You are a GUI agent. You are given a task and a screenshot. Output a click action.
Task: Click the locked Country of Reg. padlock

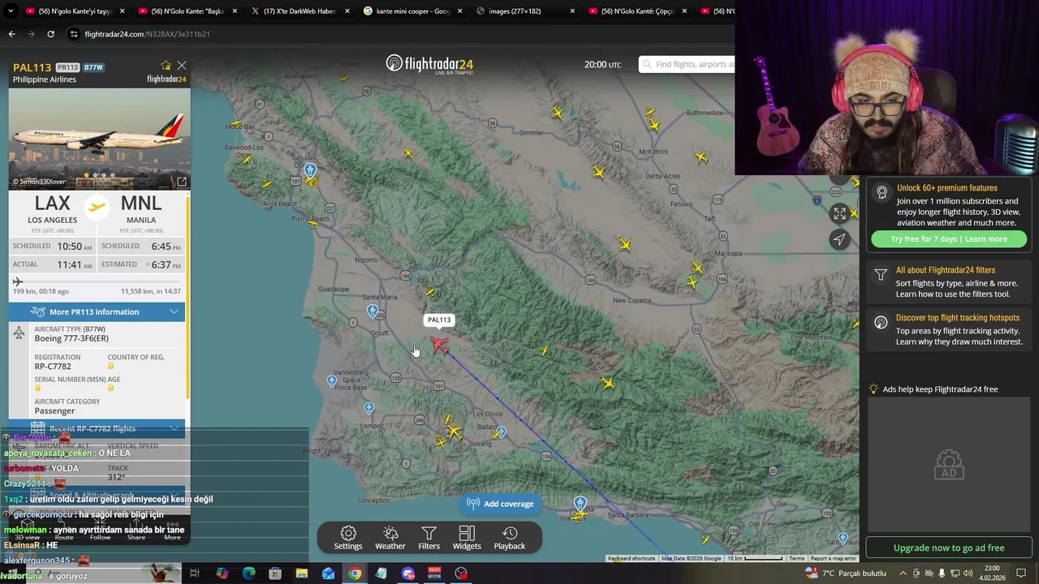click(111, 367)
